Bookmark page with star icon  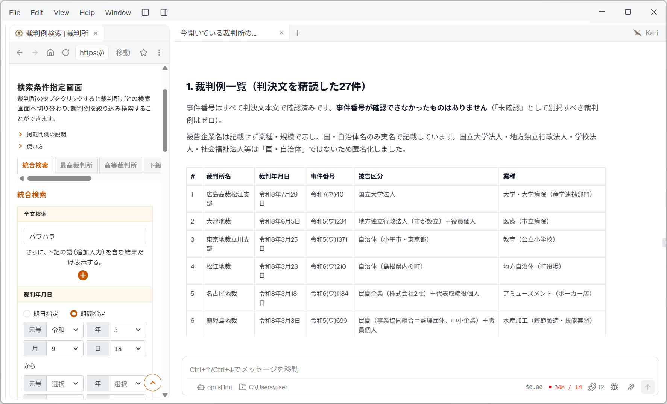tap(144, 53)
